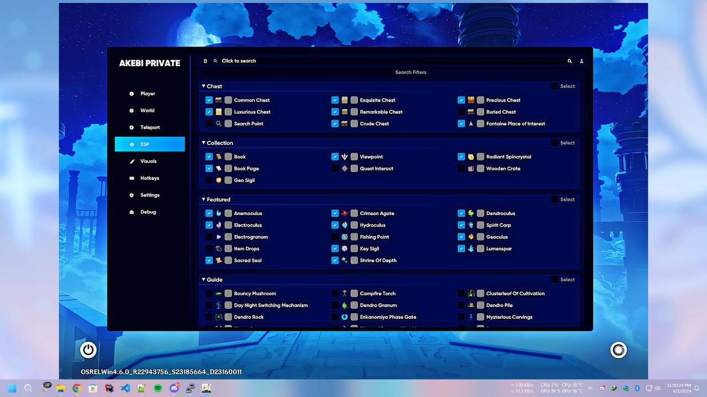Tick the Select checkbox for the Chest section

(555, 86)
